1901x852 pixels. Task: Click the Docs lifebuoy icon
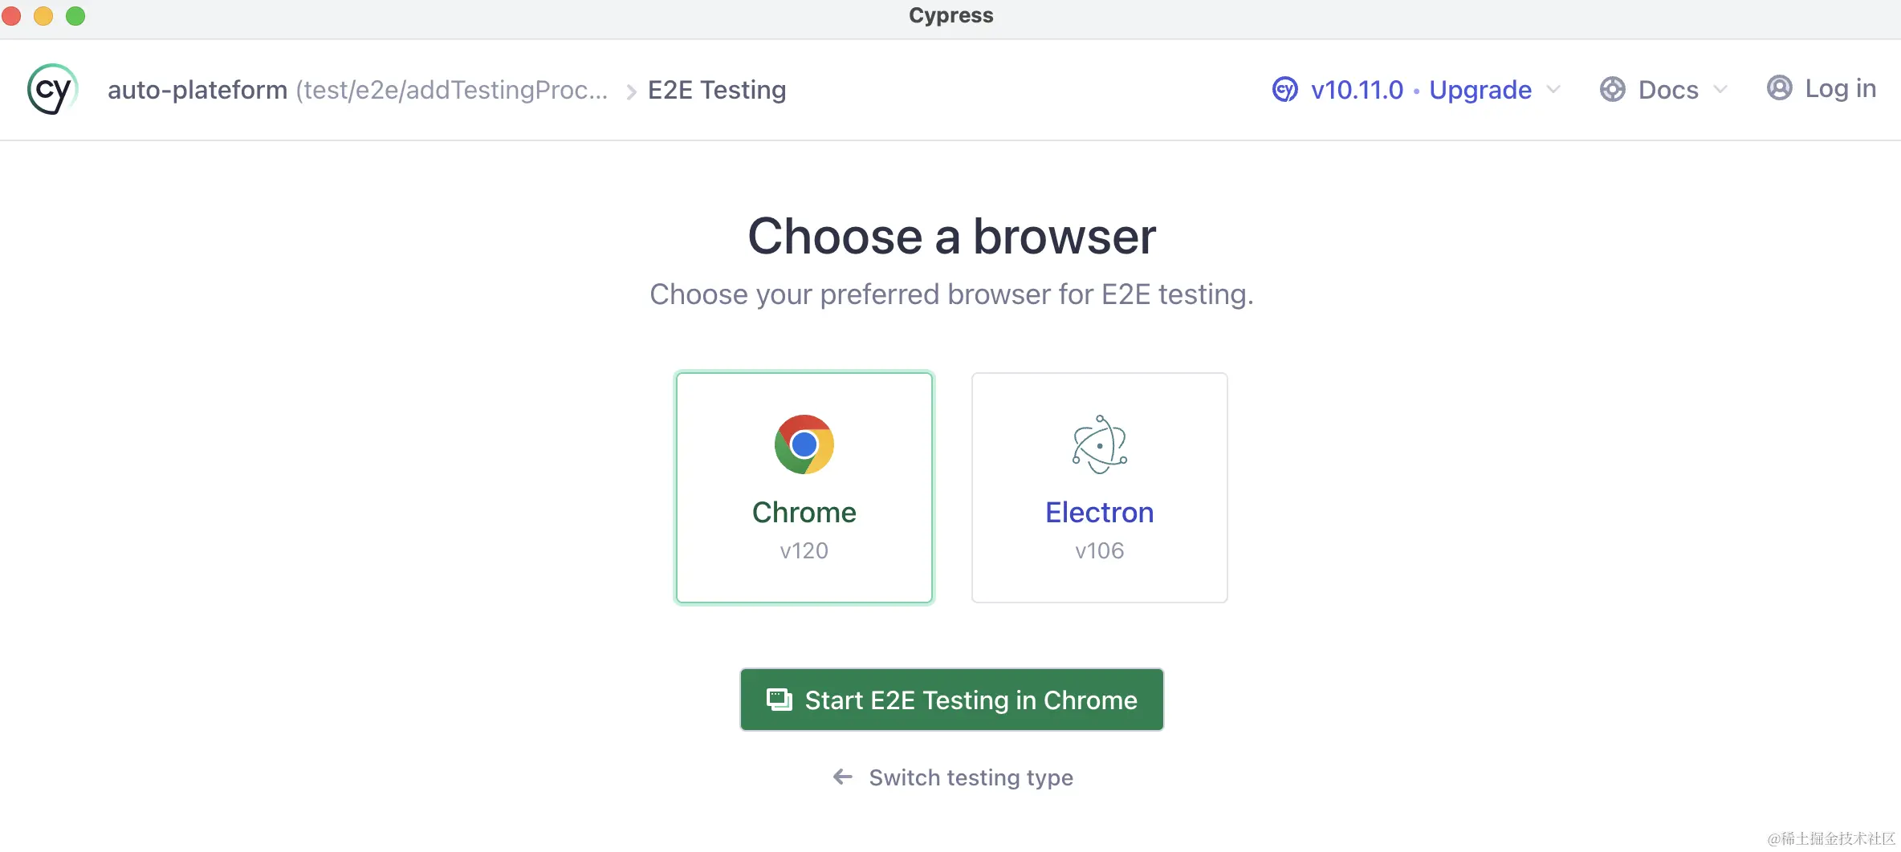[x=1612, y=89]
